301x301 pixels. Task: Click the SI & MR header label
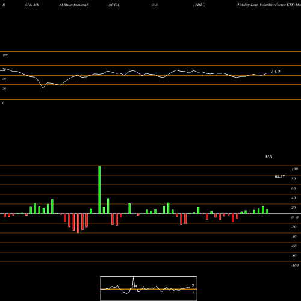(32, 5)
